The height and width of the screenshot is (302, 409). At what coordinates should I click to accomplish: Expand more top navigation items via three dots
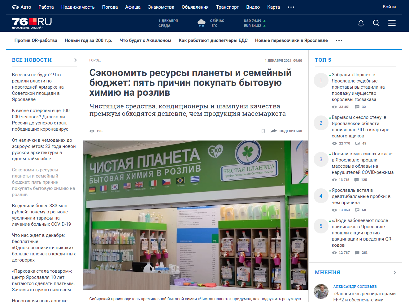click(x=291, y=7)
